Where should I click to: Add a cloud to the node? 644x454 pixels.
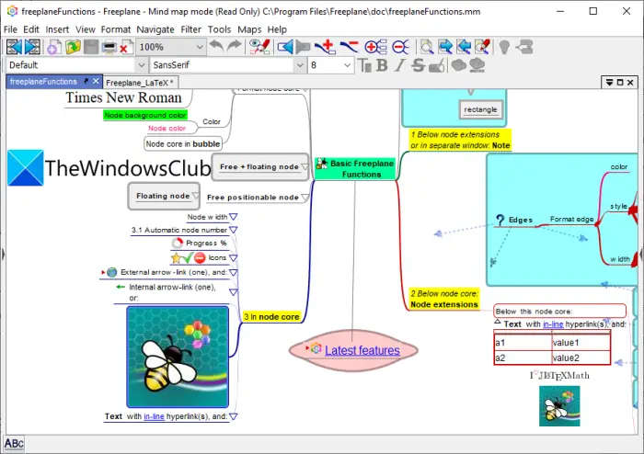[x=459, y=65]
